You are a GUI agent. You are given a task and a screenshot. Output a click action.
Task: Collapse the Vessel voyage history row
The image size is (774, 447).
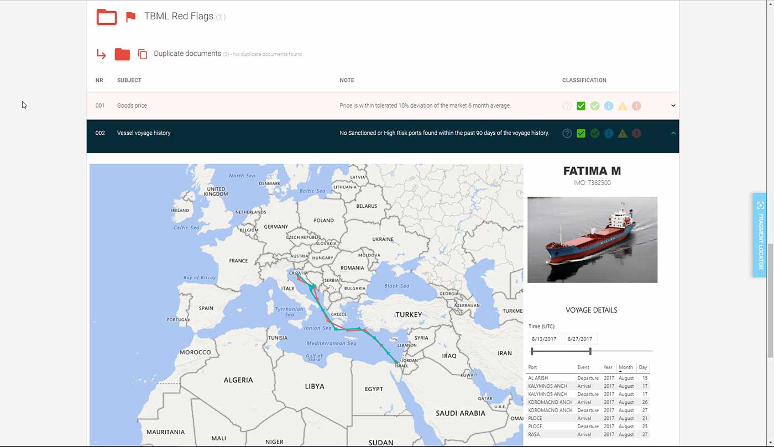click(x=673, y=133)
